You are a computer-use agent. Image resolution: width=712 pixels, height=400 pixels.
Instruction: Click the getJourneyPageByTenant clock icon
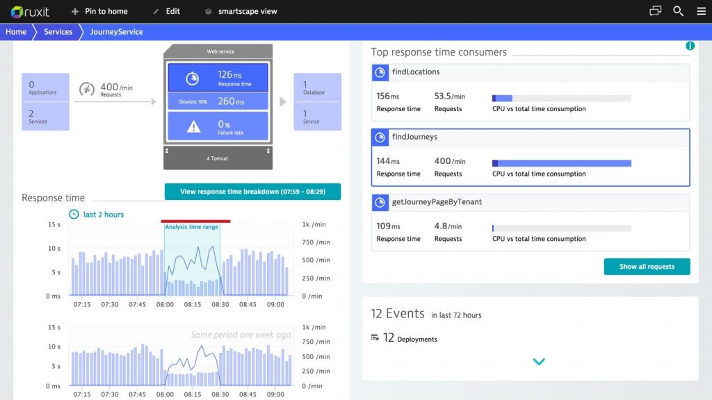tap(380, 202)
